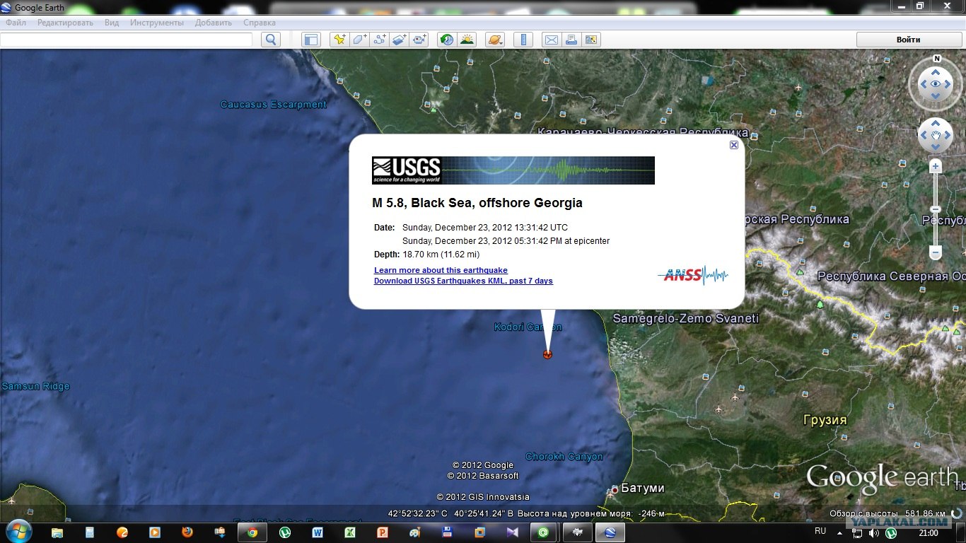Viewport: 966px width, 543px height.
Task: Click the Батуми city label
Action: 642,489
